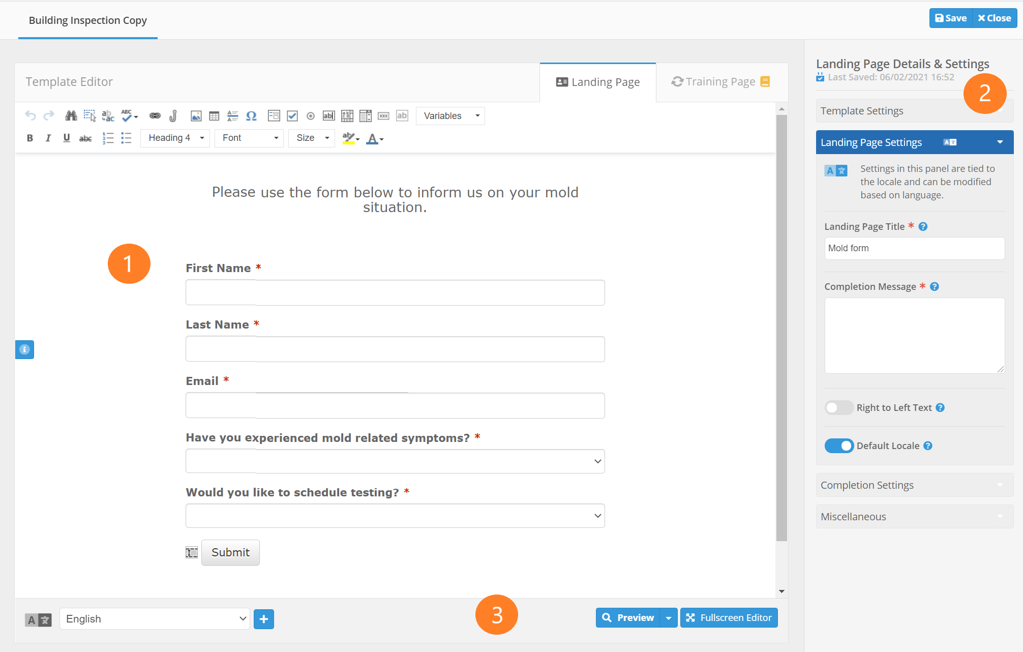
Task: Enable Right to Left Text switch
Action: [838, 408]
